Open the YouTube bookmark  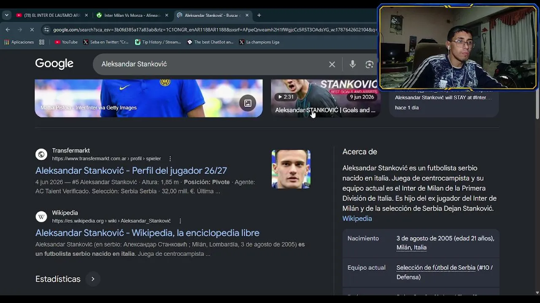[66, 42]
